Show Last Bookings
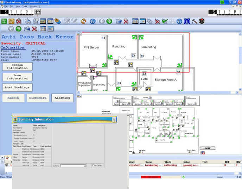The image size is (242, 189). (17, 87)
